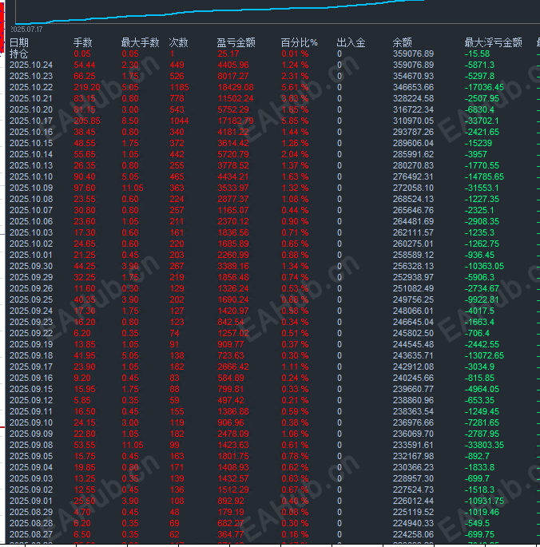The image size is (540, 547).
Task: Click balance value 310970.05
Action: [413, 121]
